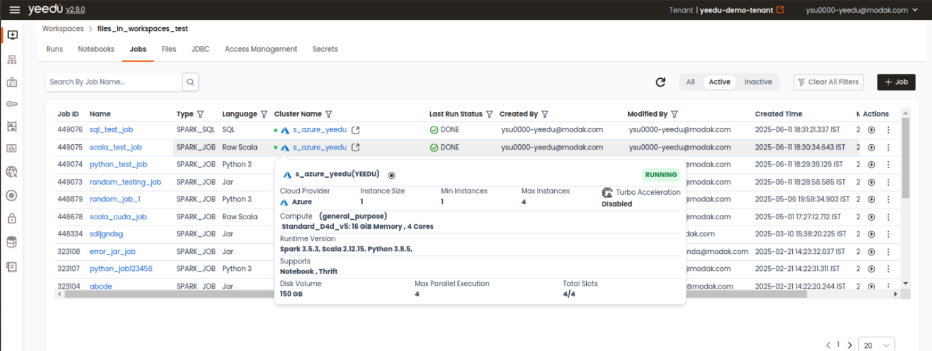Click the Turbo Acceleration chip icon
This screenshot has width=932, height=351.
pyautogui.click(x=607, y=192)
